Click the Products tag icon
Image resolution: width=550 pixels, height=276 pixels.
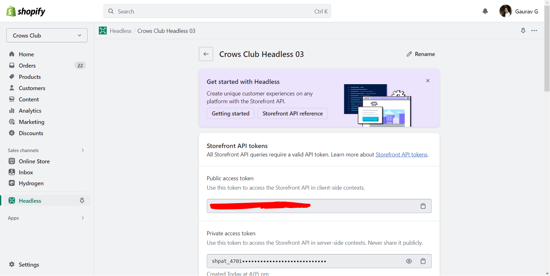coord(12,77)
